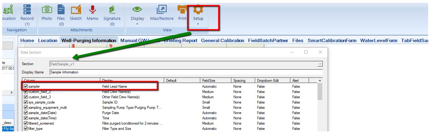Open the General Calibration tab
The image size is (435, 137).
222,40
